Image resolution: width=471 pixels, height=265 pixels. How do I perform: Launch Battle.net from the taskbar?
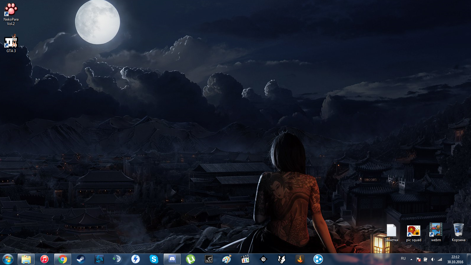click(99, 259)
